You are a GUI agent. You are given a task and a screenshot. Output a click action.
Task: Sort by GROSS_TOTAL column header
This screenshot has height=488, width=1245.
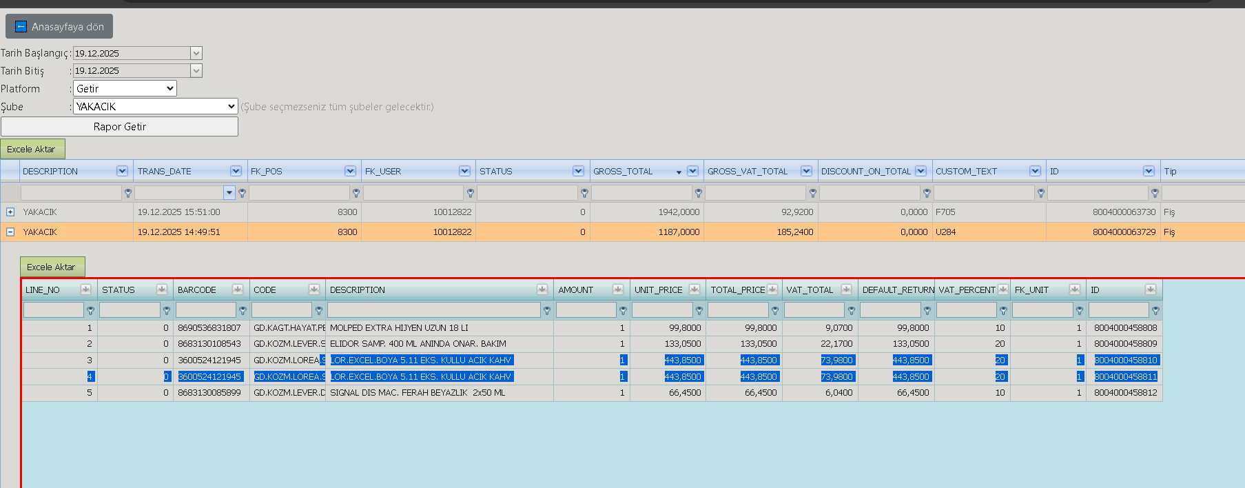(623, 171)
